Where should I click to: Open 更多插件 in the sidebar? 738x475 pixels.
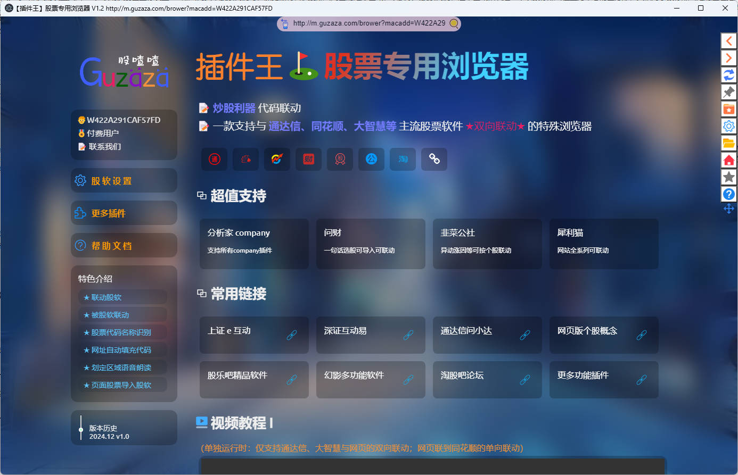point(124,213)
